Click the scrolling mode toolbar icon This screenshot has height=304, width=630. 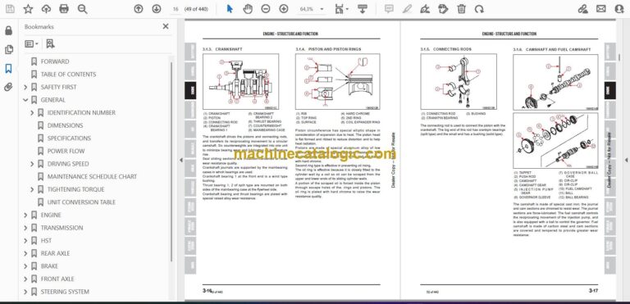363,9
